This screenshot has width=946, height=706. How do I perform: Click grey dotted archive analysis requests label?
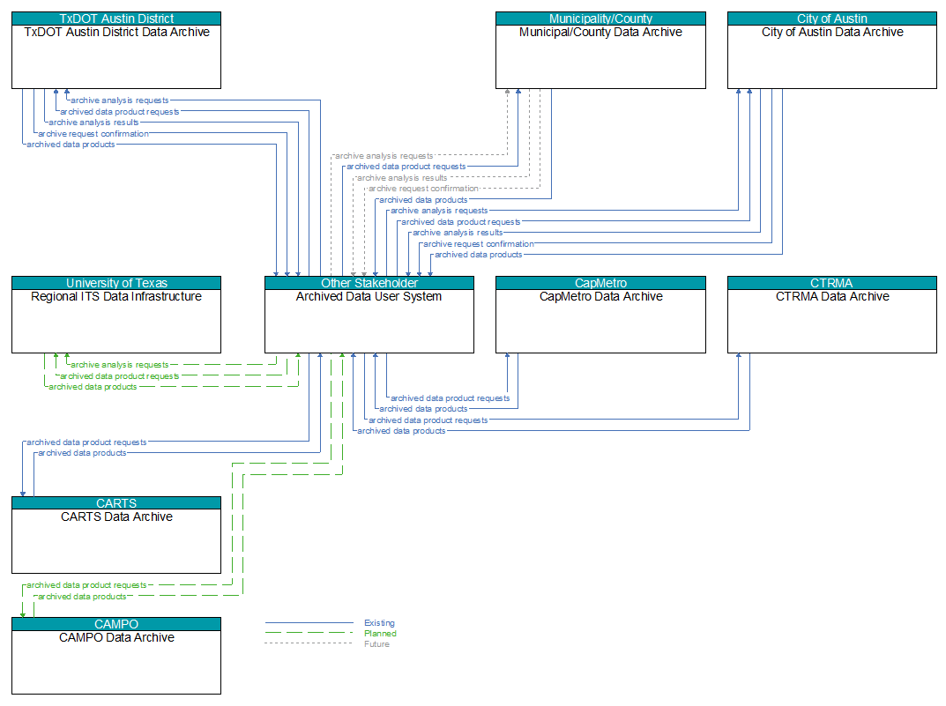coord(384,155)
